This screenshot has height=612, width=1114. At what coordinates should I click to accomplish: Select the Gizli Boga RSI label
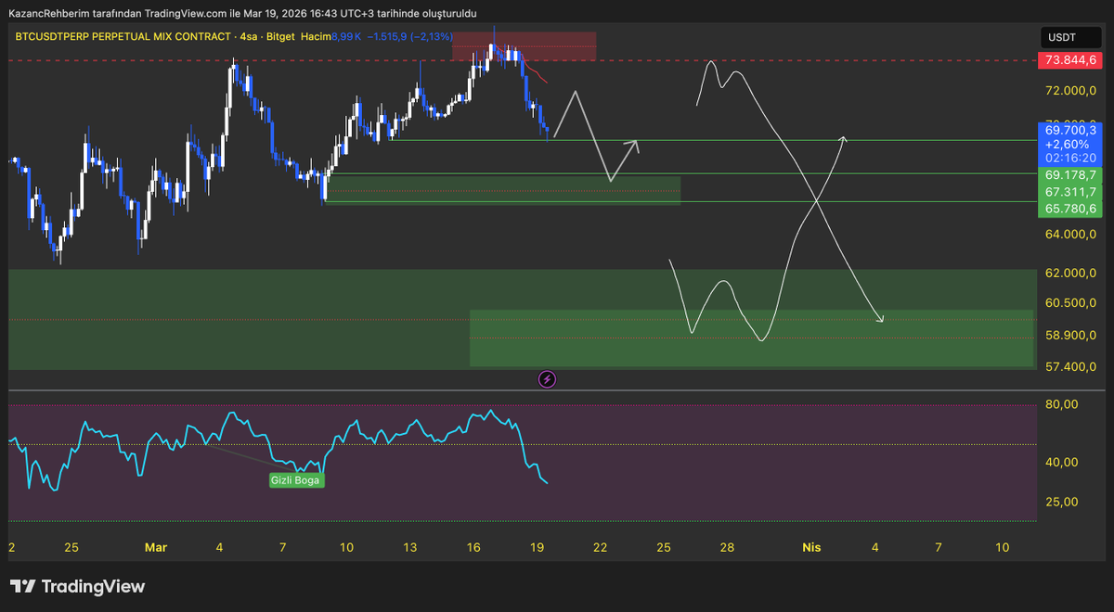[x=297, y=480]
